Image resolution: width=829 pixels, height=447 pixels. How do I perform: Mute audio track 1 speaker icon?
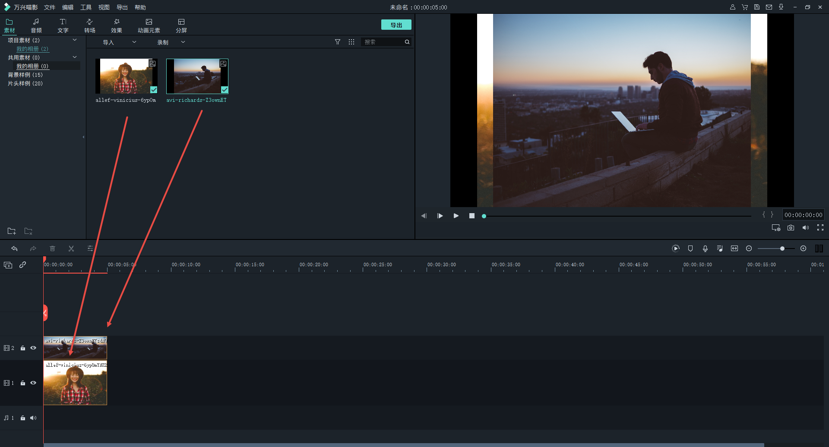pyautogui.click(x=33, y=418)
